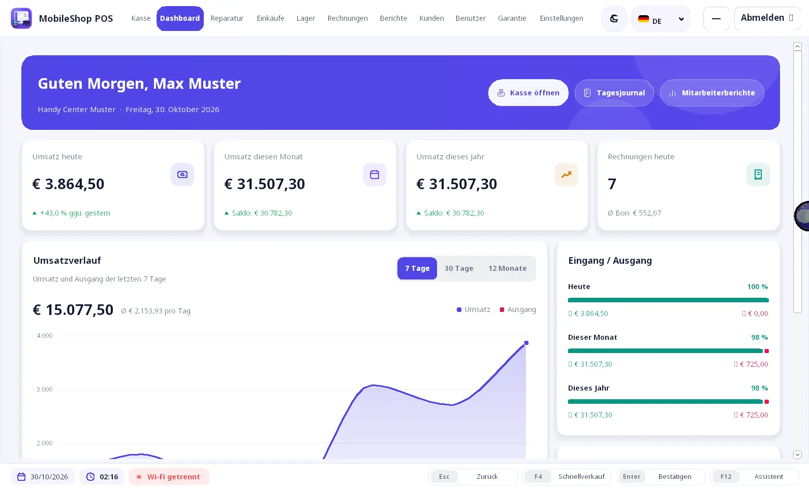Open the Kasse menu item
Viewport: 809px width, 490px height.
click(141, 18)
